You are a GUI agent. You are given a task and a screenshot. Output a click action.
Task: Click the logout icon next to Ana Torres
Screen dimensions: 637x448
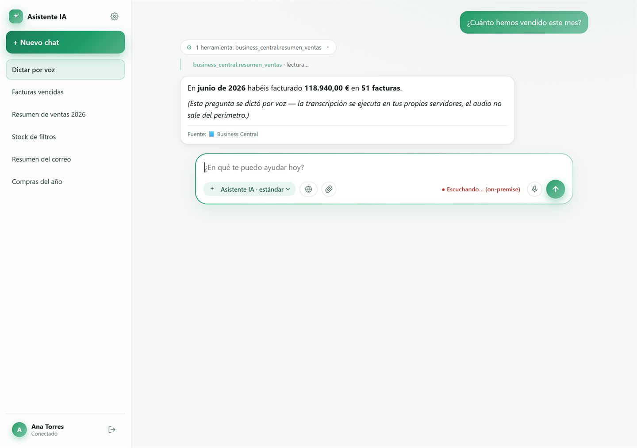pyautogui.click(x=112, y=429)
